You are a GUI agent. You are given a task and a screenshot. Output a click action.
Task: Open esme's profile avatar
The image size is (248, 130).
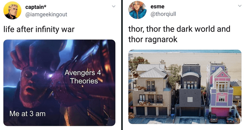coord(137,10)
